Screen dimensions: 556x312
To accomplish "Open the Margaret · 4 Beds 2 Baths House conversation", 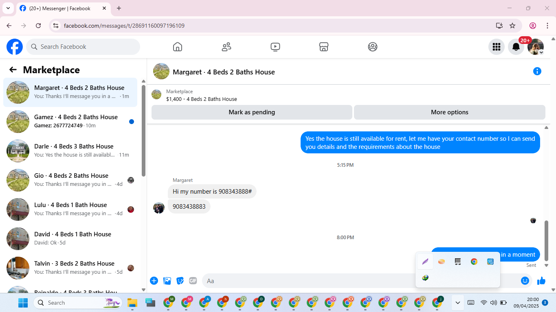I will [70, 92].
